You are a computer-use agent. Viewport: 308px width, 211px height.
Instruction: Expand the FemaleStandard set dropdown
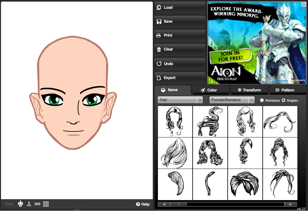click(232, 100)
